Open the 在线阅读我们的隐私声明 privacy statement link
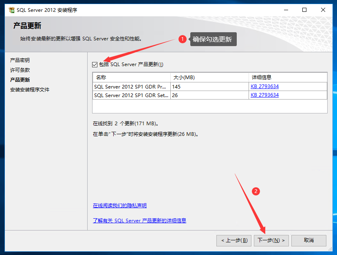The image size is (337, 255). point(119,206)
